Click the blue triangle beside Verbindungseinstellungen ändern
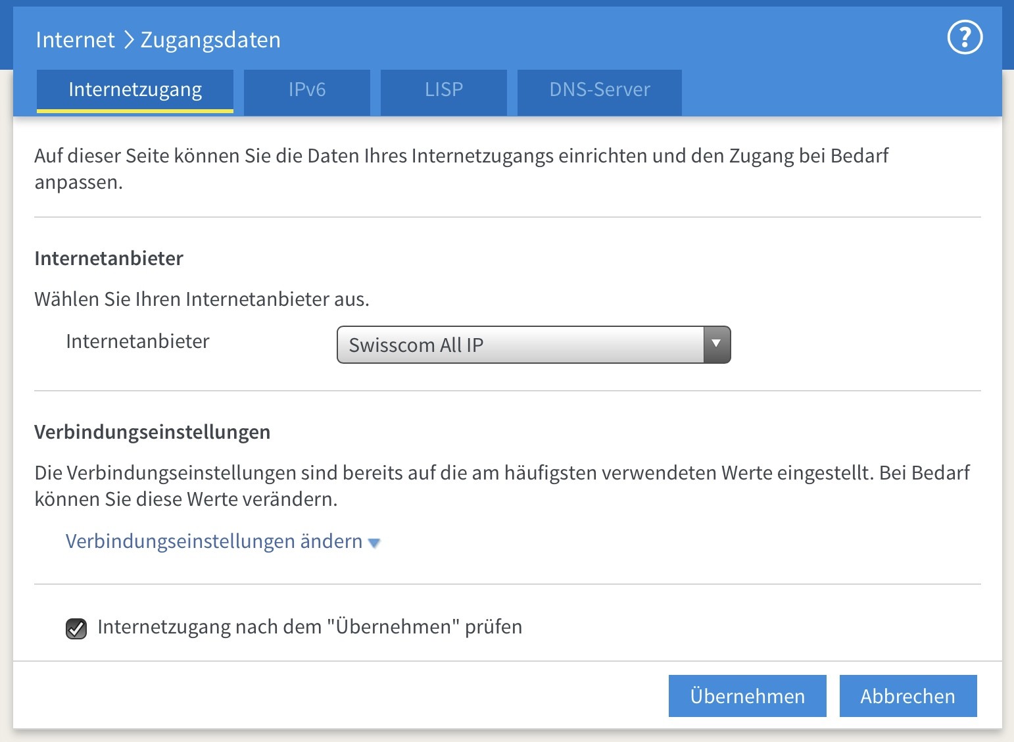This screenshot has width=1014, height=742. 374,543
